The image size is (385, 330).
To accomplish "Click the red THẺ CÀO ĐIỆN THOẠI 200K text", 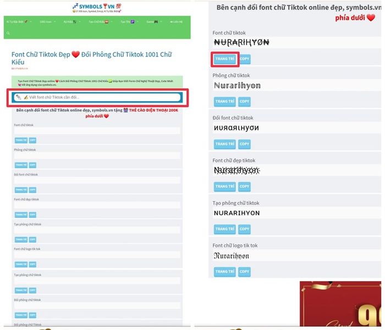I will (x=153, y=110).
